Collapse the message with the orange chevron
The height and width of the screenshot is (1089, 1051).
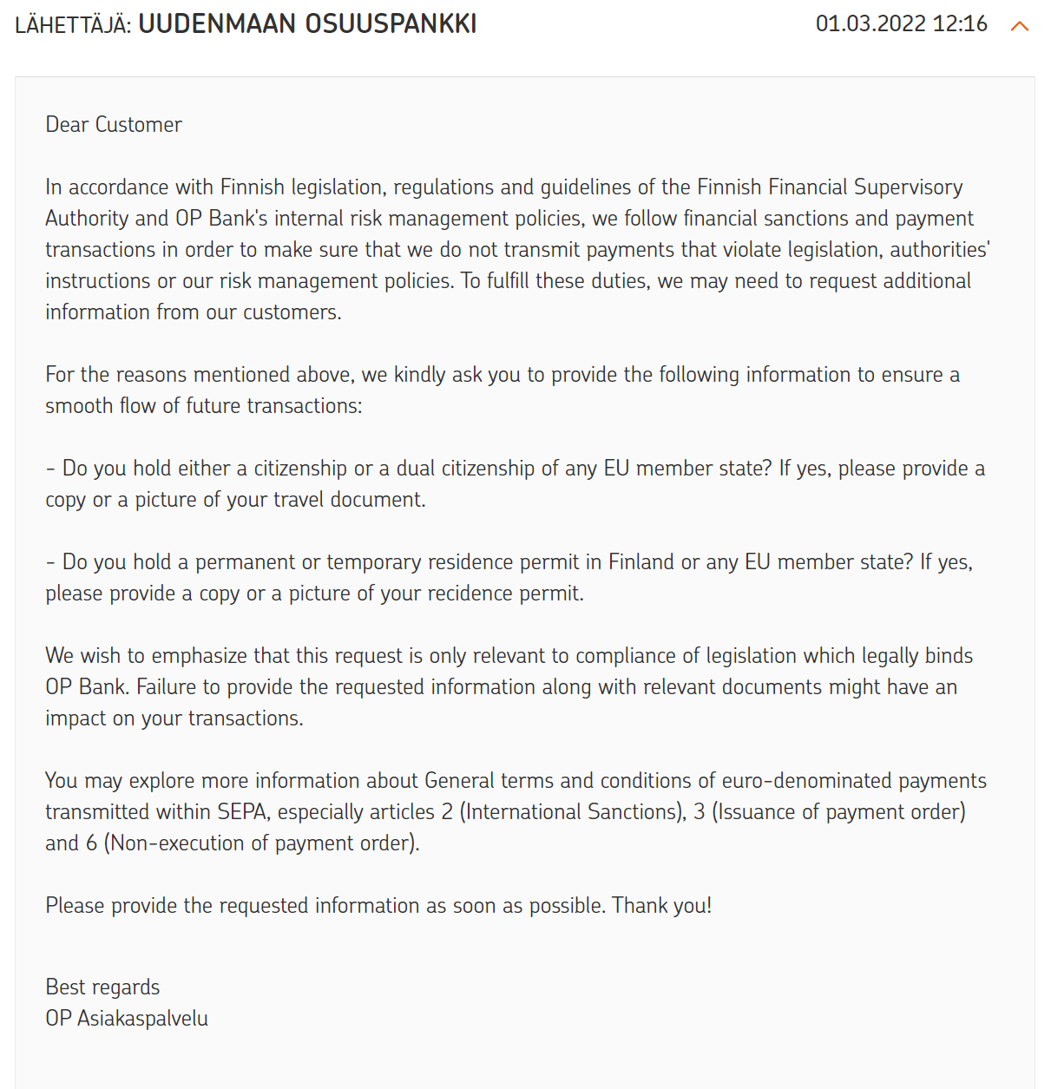coord(1020,26)
